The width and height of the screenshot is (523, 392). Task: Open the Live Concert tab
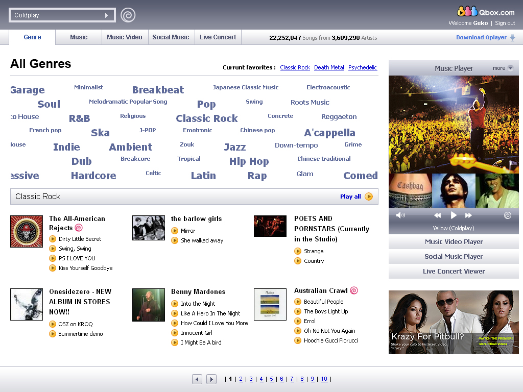218,37
